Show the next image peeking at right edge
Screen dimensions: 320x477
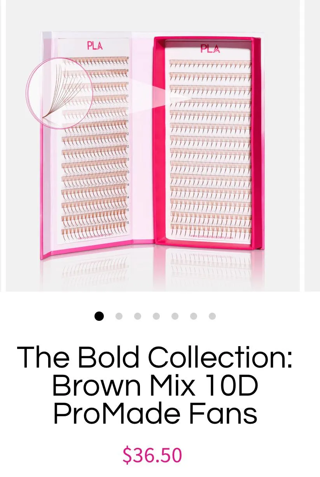312,146
